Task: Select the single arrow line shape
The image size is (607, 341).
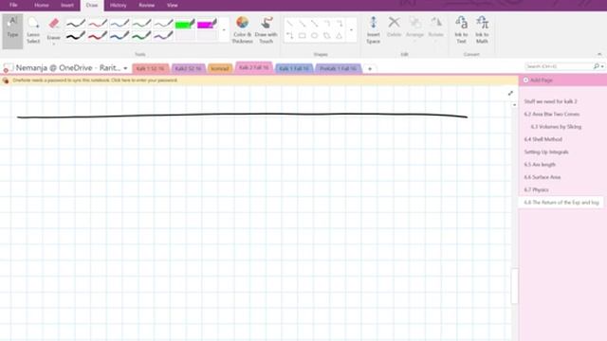Action: [303, 24]
